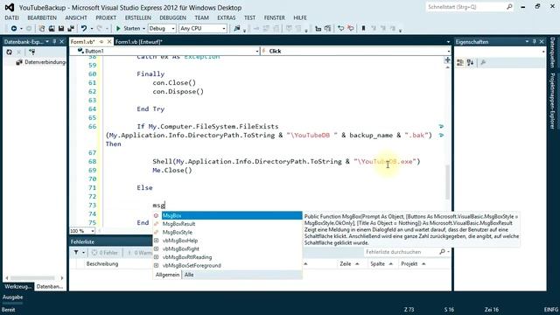The height and width of the screenshot is (315, 560).
Task: Open the DEBUGGEN menu
Action: click(173, 17)
